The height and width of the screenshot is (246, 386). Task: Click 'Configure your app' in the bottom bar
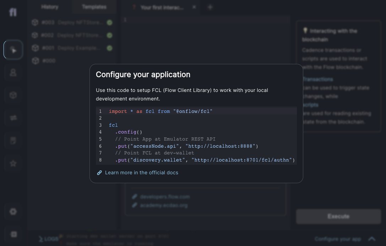pyautogui.click(x=338, y=239)
